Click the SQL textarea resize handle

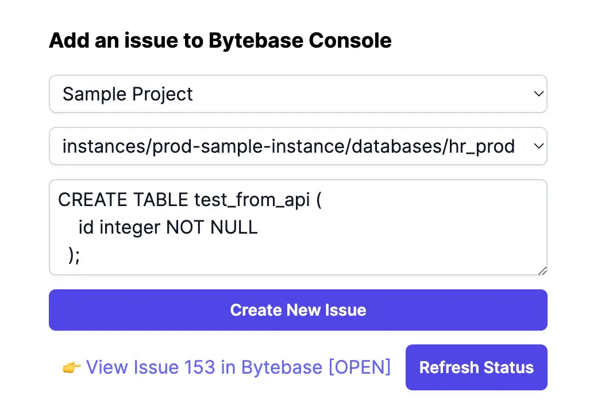click(x=542, y=270)
